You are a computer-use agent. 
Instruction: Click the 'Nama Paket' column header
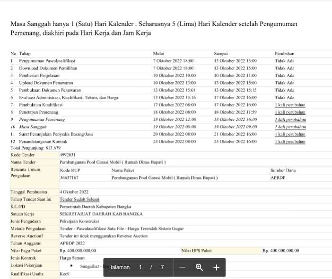[x=123, y=170]
